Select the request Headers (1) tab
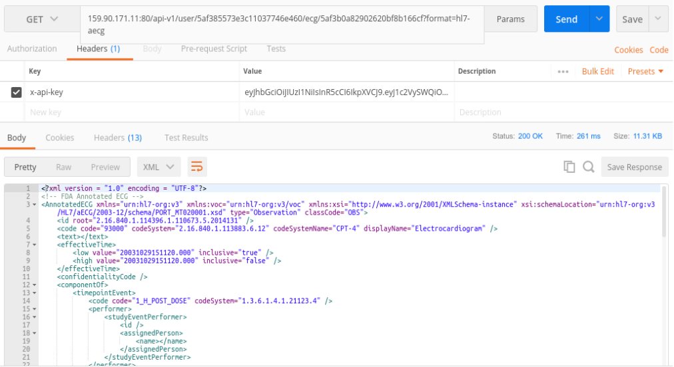This screenshot has height=367, width=674. pos(99,49)
